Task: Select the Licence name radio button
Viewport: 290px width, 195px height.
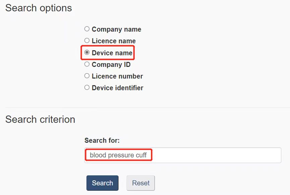Action: coord(87,41)
